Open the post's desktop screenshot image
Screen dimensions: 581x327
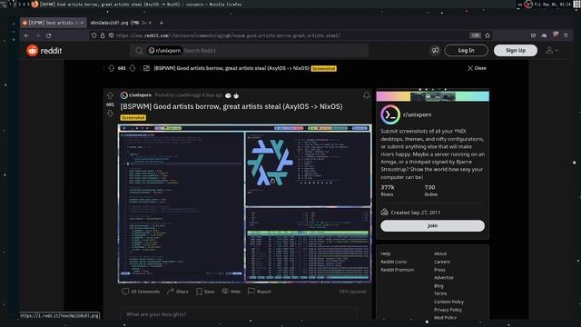point(244,203)
